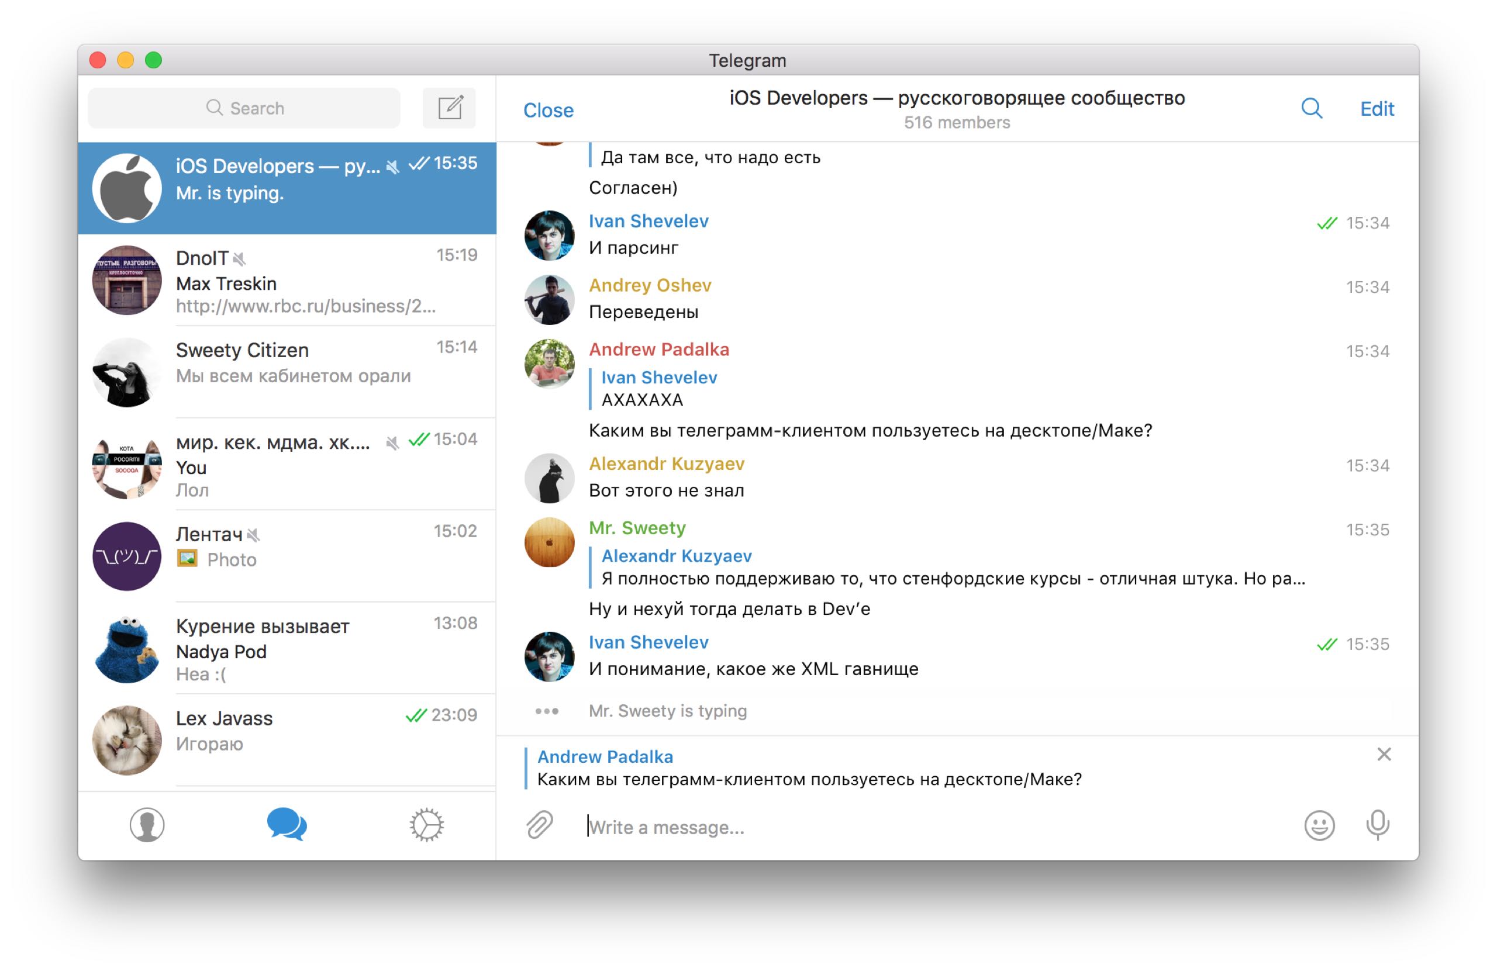Focus the Search chats field
Image resolution: width=1497 pixels, height=972 pixels.
244,108
